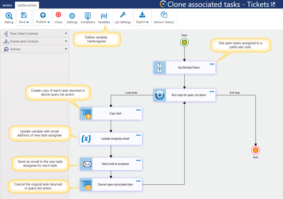Select the End node circle
This screenshot has height=199, width=283.
click(x=256, y=150)
